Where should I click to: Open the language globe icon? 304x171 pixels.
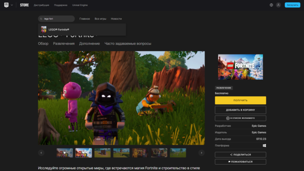271,5
